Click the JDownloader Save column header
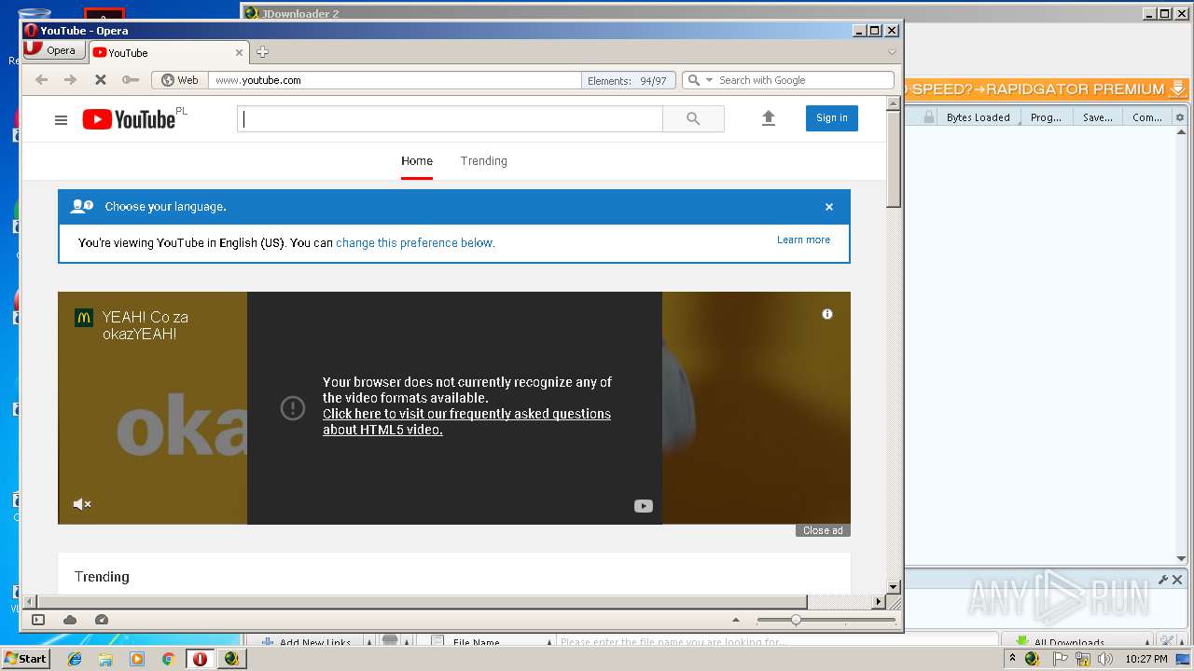The width and height of the screenshot is (1194, 671). coord(1098,117)
